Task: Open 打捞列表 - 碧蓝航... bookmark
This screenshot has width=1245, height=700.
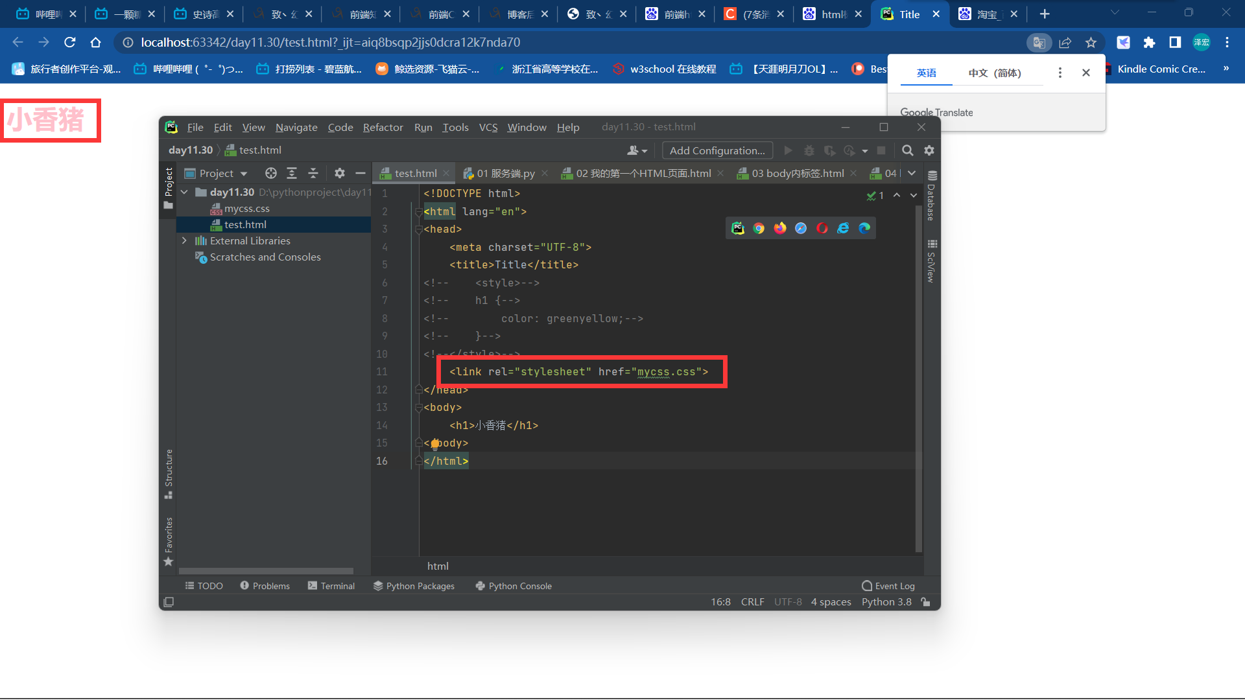Action: [x=309, y=69]
